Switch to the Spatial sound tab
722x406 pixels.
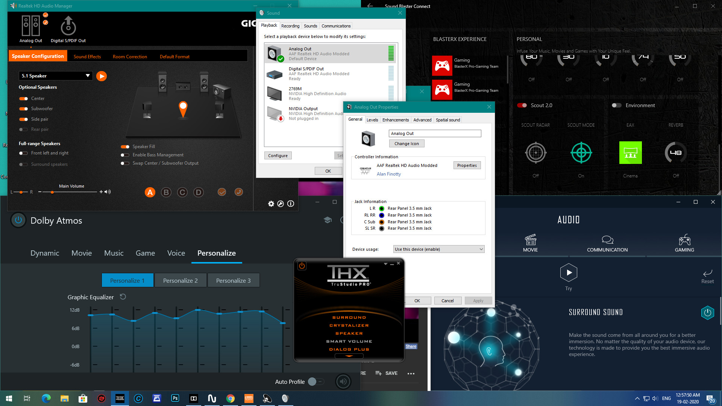[448, 120]
